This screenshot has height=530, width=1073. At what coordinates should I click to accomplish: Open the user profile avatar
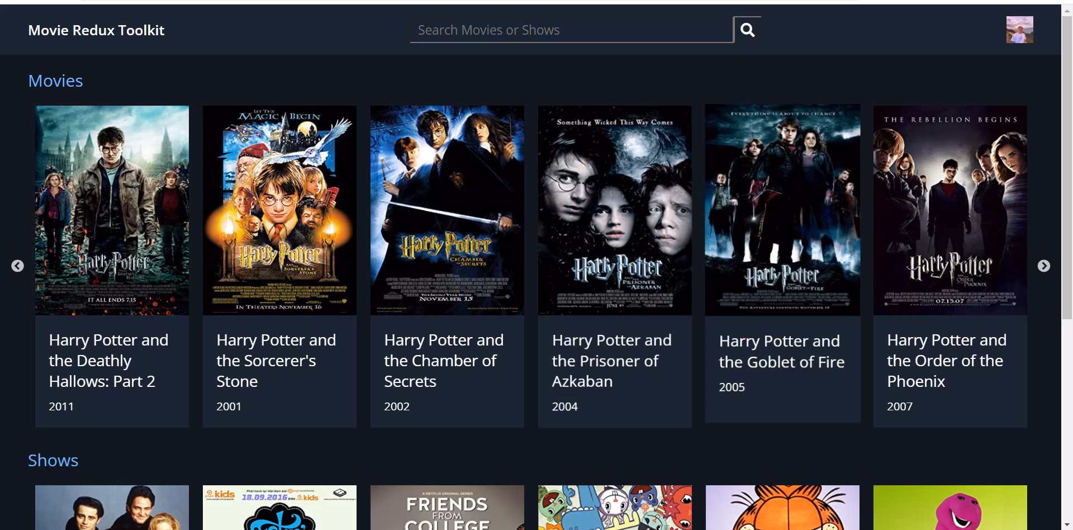pos(1019,30)
